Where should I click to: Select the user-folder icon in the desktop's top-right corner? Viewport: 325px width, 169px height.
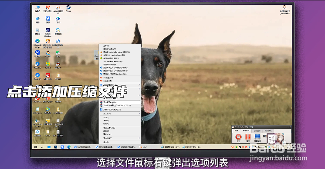(284, 10)
